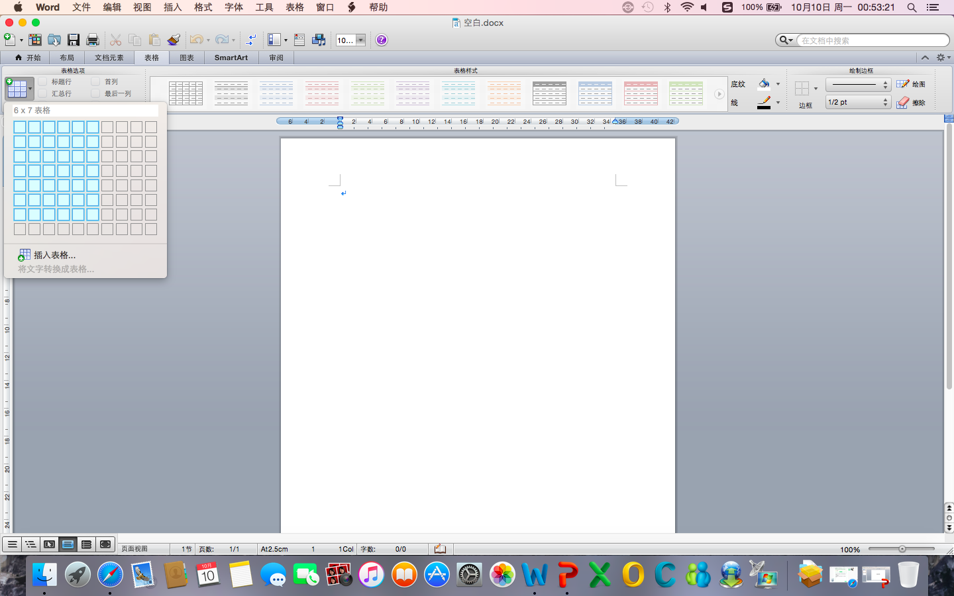Check the 首列 option
This screenshot has height=596, width=954.
pyautogui.click(x=95, y=82)
